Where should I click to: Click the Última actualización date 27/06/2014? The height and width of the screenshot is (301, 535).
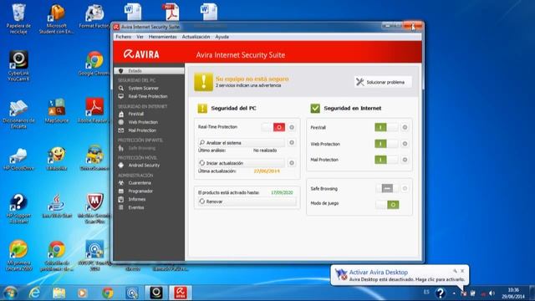267,171
